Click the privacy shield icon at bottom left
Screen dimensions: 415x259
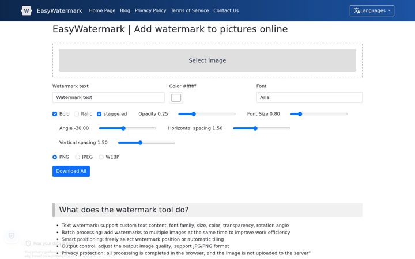[12, 235]
